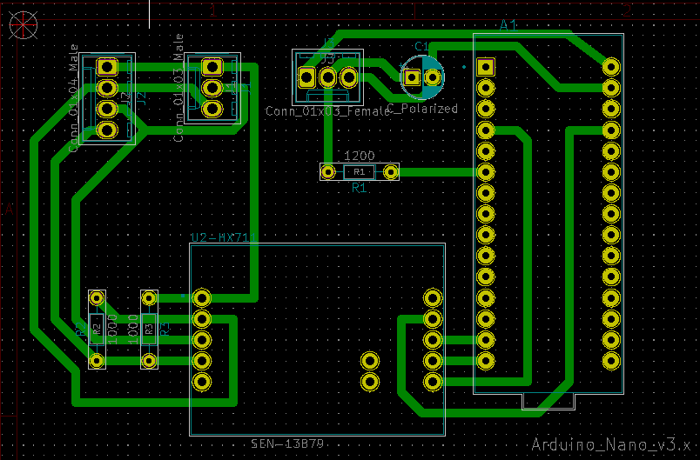Select the SEN-13879 footprint value text
This screenshot has height=460, width=700.
tap(287, 444)
